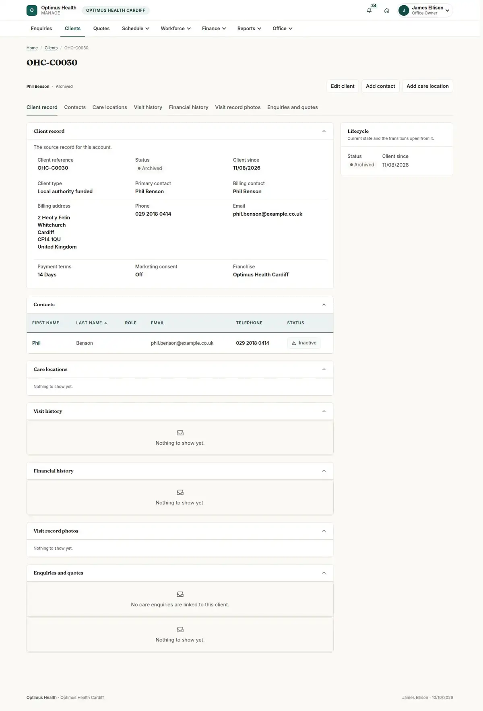Image resolution: width=483 pixels, height=711 pixels.
Task: Click the home icon in header
Action: coord(386,10)
